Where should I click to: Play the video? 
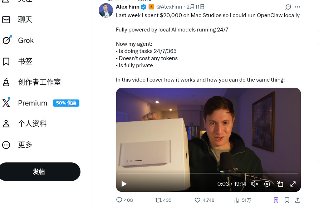tap(124, 184)
